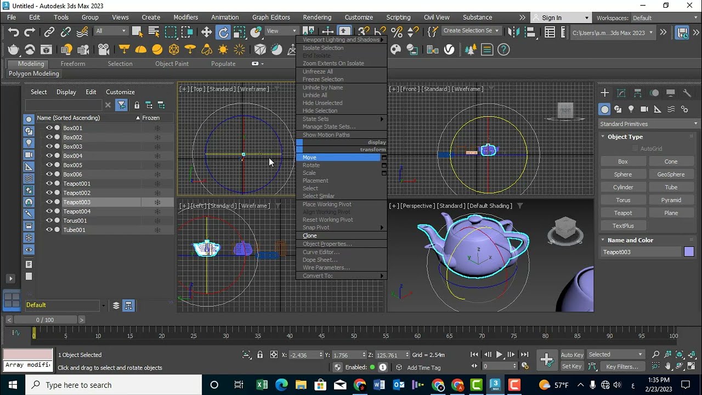702x395 pixels.
Task: Open the project path dropdown
Action: click(613, 33)
